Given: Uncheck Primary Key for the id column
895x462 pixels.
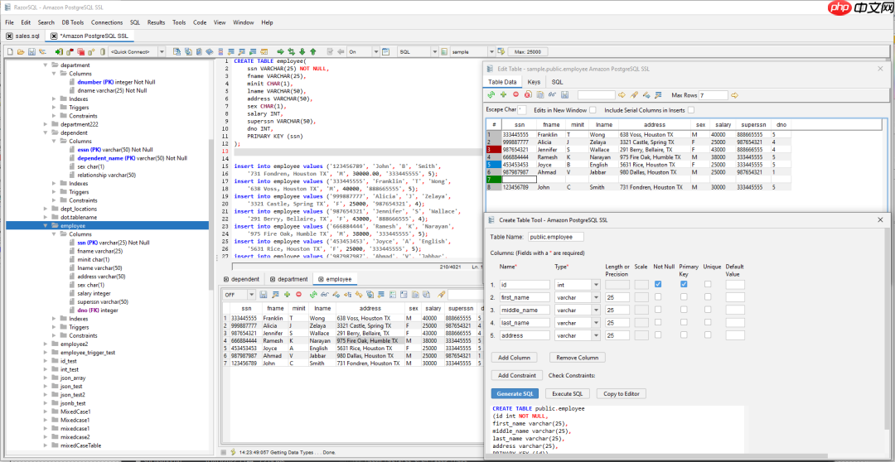Looking at the screenshot, I should click(x=684, y=284).
